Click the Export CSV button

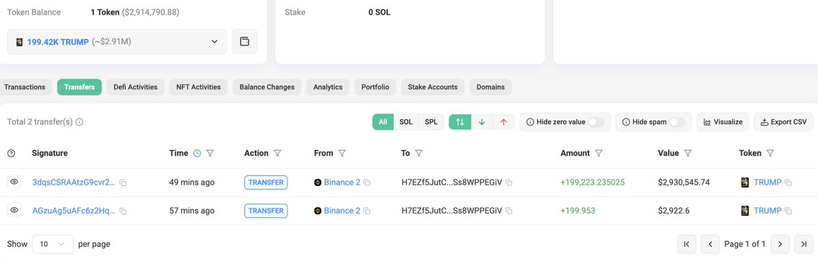[784, 122]
